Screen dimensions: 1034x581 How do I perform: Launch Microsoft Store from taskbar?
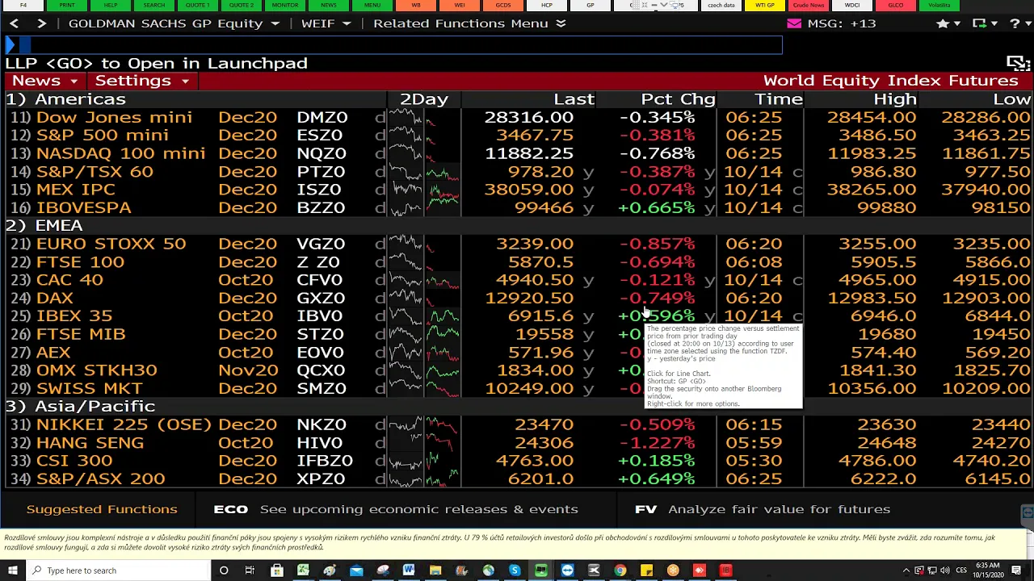click(x=277, y=571)
